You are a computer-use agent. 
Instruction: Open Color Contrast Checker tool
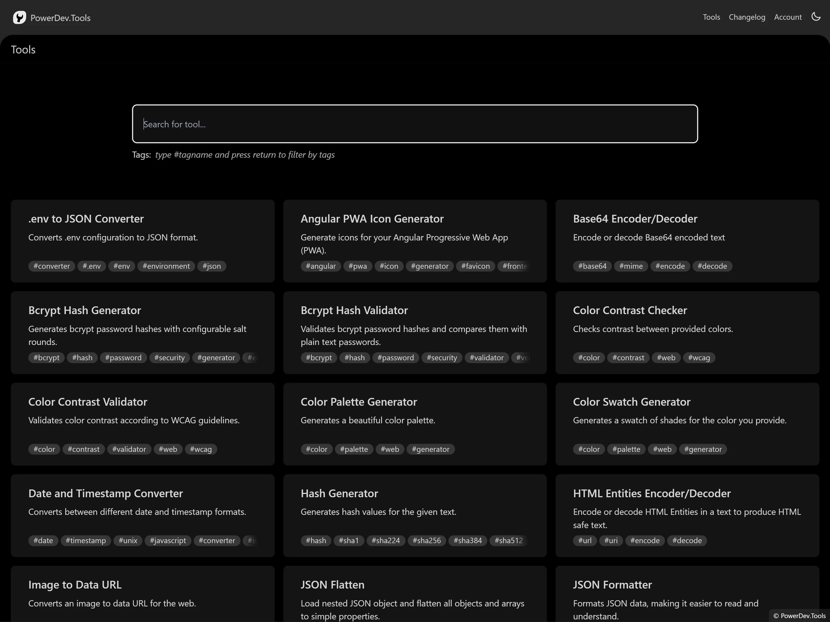(630, 310)
